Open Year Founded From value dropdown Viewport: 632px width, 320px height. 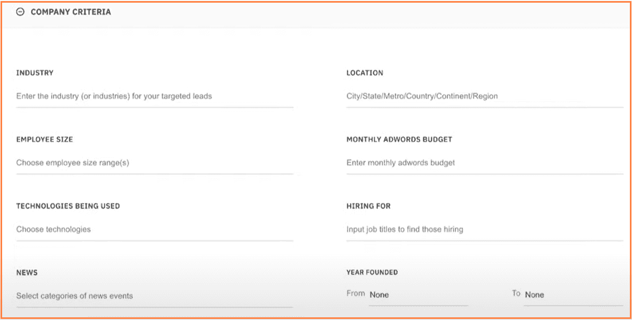tap(418, 295)
